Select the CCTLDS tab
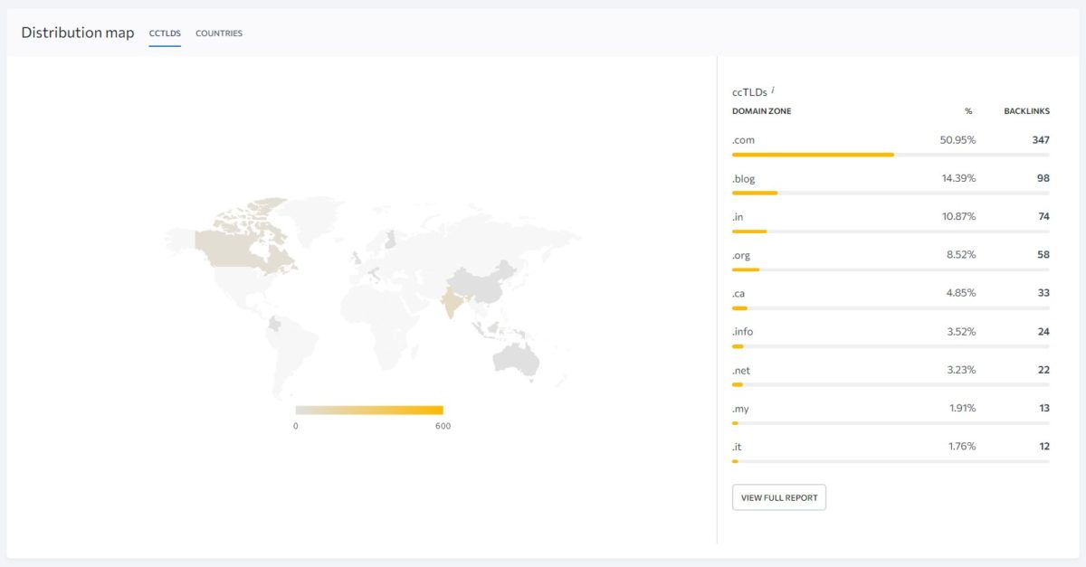The width and height of the screenshot is (1086, 567). (165, 33)
